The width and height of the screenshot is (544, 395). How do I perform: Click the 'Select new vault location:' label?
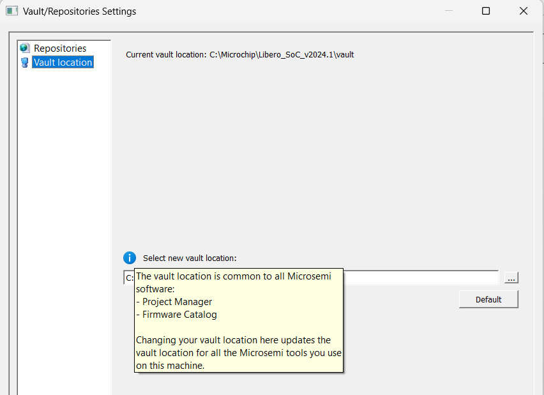click(x=190, y=258)
